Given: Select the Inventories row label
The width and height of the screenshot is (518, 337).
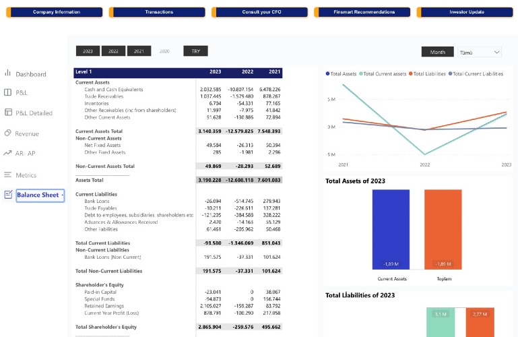Looking at the screenshot, I should click(x=96, y=103).
